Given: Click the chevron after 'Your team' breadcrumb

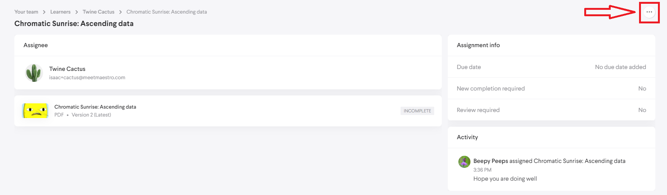Looking at the screenshot, I should [44, 12].
